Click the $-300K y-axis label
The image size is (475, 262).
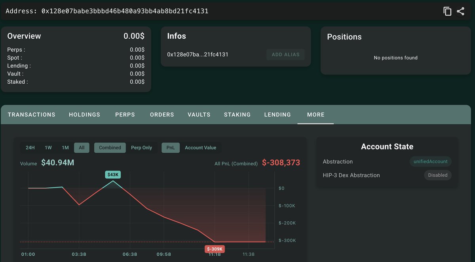[287, 240]
